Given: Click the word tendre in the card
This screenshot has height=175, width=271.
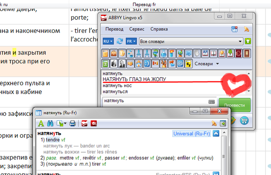Looking at the screenshot, I should (x=53, y=140).
